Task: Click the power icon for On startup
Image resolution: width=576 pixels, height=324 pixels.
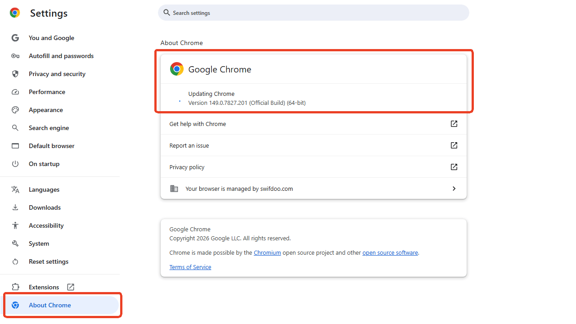Action: [x=15, y=164]
